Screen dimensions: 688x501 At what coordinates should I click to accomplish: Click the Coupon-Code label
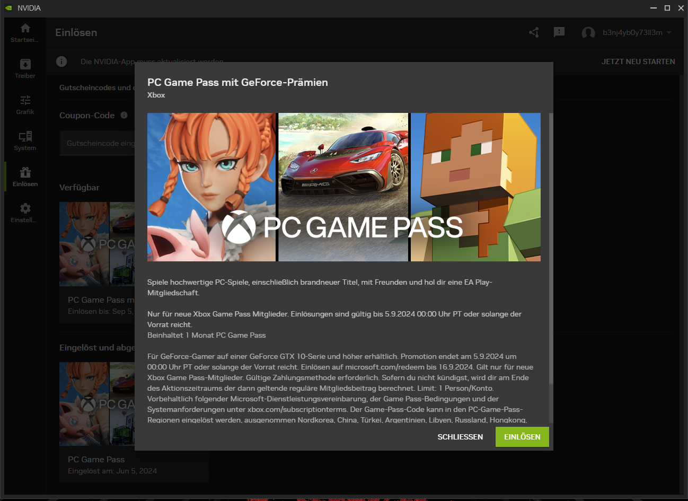click(87, 115)
